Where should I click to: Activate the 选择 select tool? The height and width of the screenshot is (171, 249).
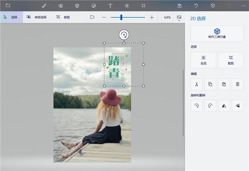click(x=12, y=17)
